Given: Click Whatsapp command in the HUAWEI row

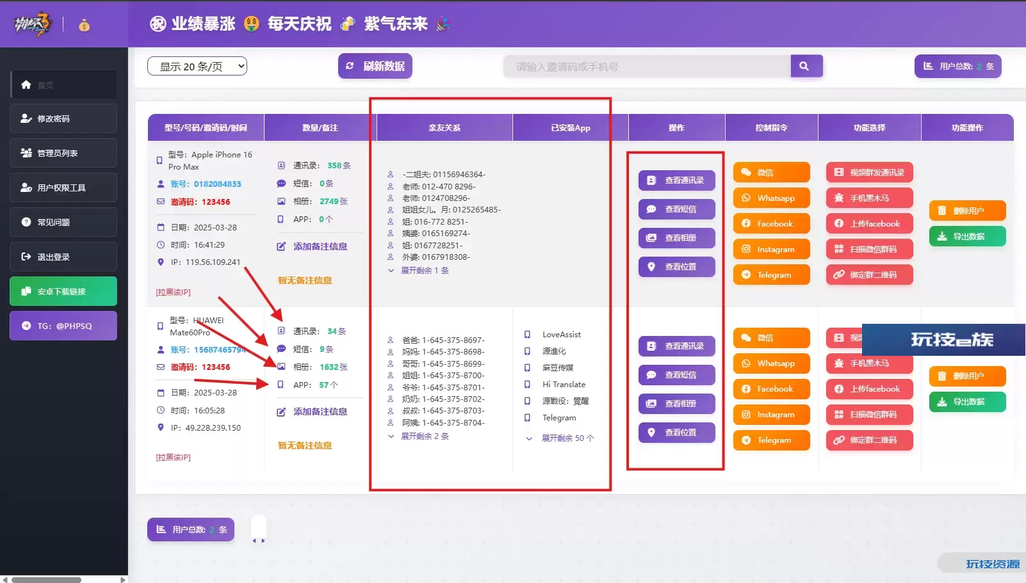Looking at the screenshot, I should point(771,363).
